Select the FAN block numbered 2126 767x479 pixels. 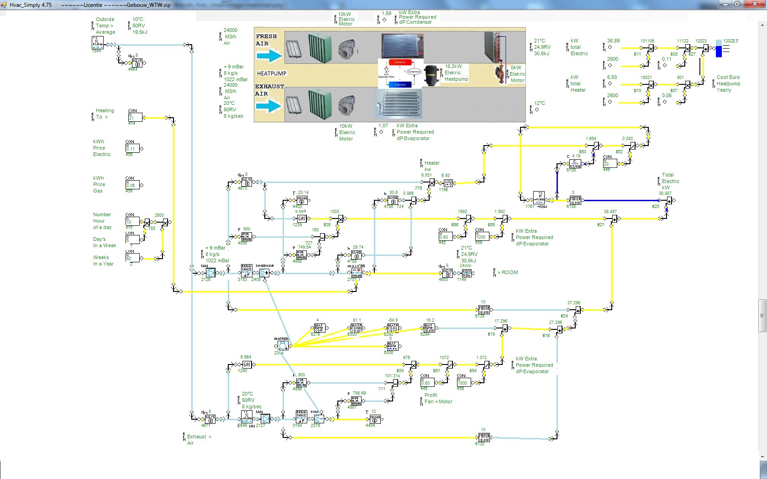pyautogui.click(x=210, y=273)
